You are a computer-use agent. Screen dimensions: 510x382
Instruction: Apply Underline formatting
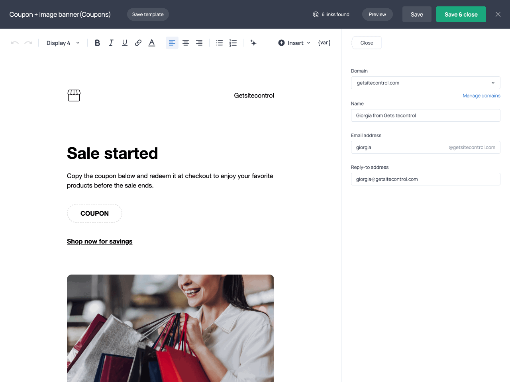[x=124, y=43]
